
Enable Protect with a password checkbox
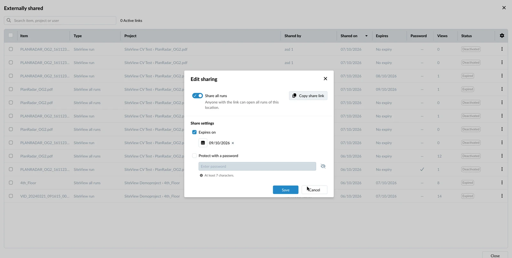(x=194, y=156)
